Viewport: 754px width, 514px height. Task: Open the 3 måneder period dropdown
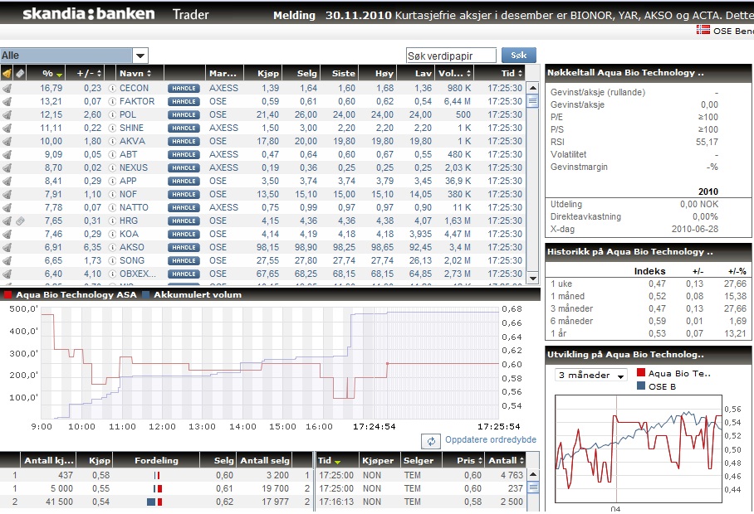click(x=591, y=375)
